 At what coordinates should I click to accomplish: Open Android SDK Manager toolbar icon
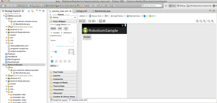click(x=20, y=6)
